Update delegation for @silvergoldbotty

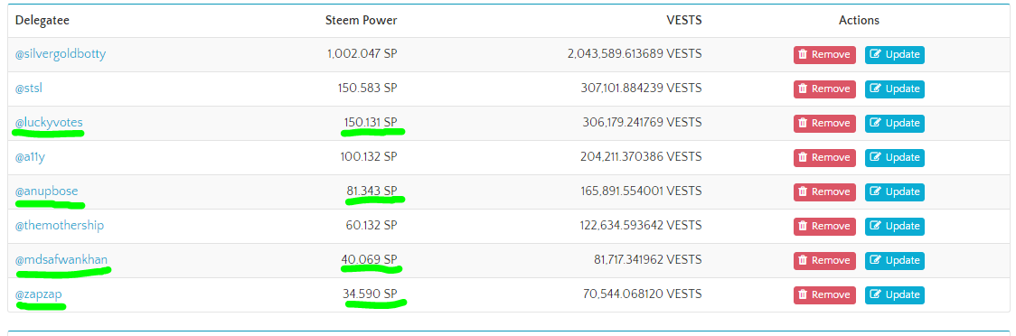(894, 54)
